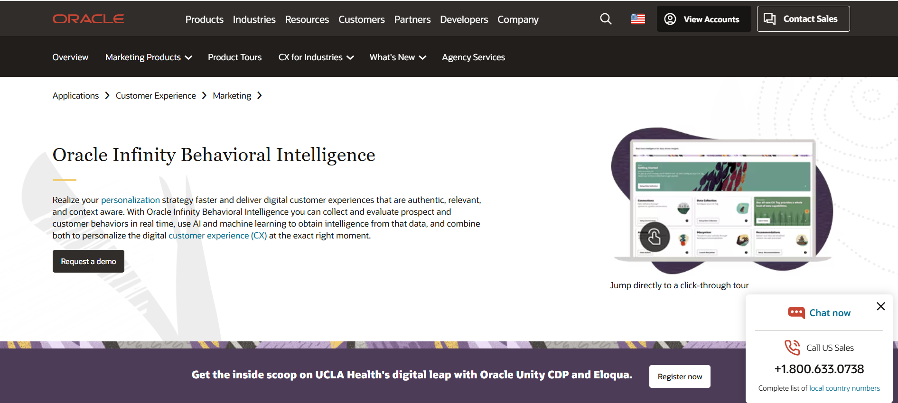
Task: Click the Contact Sales button
Action: tap(803, 19)
